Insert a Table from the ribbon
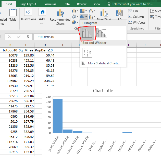The height and width of the screenshot is (156, 161). (13, 15)
